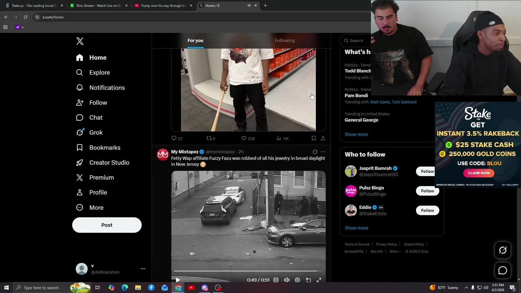
Task: Open Grok in the sidebar
Action: click(x=89, y=132)
